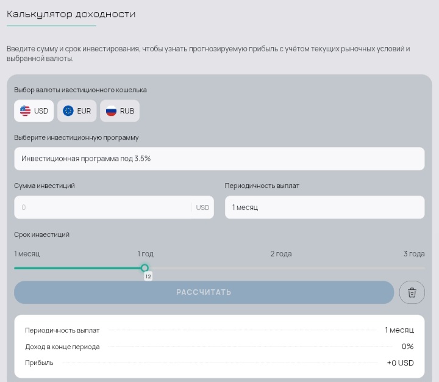Click the trash bin clear icon
The height and width of the screenshot is (382, 439).
tap(412, 292)
